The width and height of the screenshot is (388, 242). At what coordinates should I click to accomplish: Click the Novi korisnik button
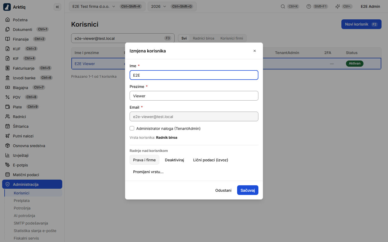(x=361, y=24)
